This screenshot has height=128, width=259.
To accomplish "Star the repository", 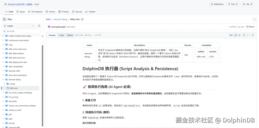I will tap(248, 4).
